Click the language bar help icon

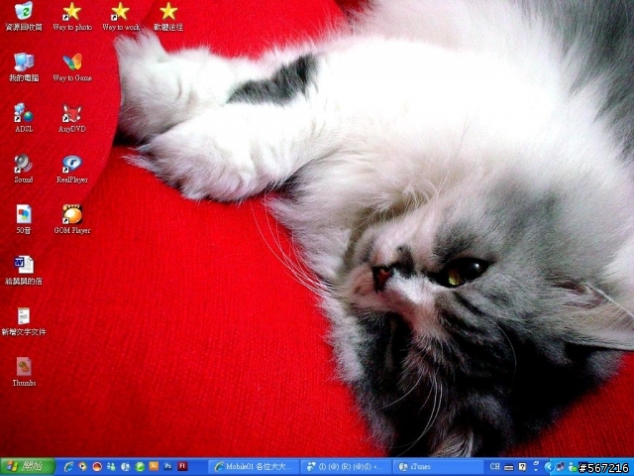tap(522, 467)
